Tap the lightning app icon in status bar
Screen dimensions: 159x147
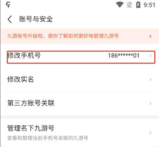(x=8, y=5)
